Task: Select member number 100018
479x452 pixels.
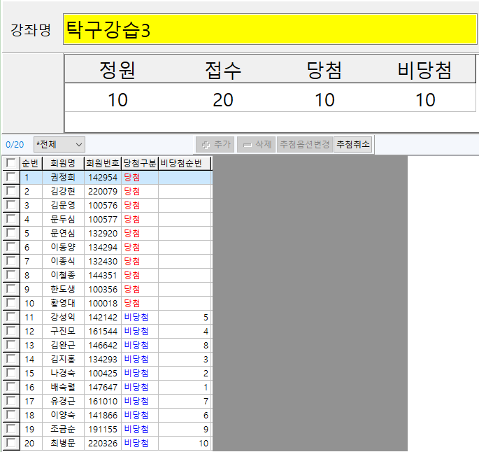Action: coord(103,304)
